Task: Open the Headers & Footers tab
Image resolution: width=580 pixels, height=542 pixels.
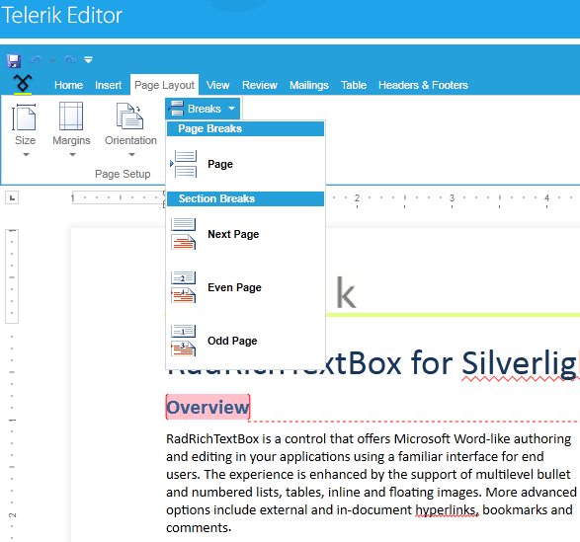Action: [423, 85]
